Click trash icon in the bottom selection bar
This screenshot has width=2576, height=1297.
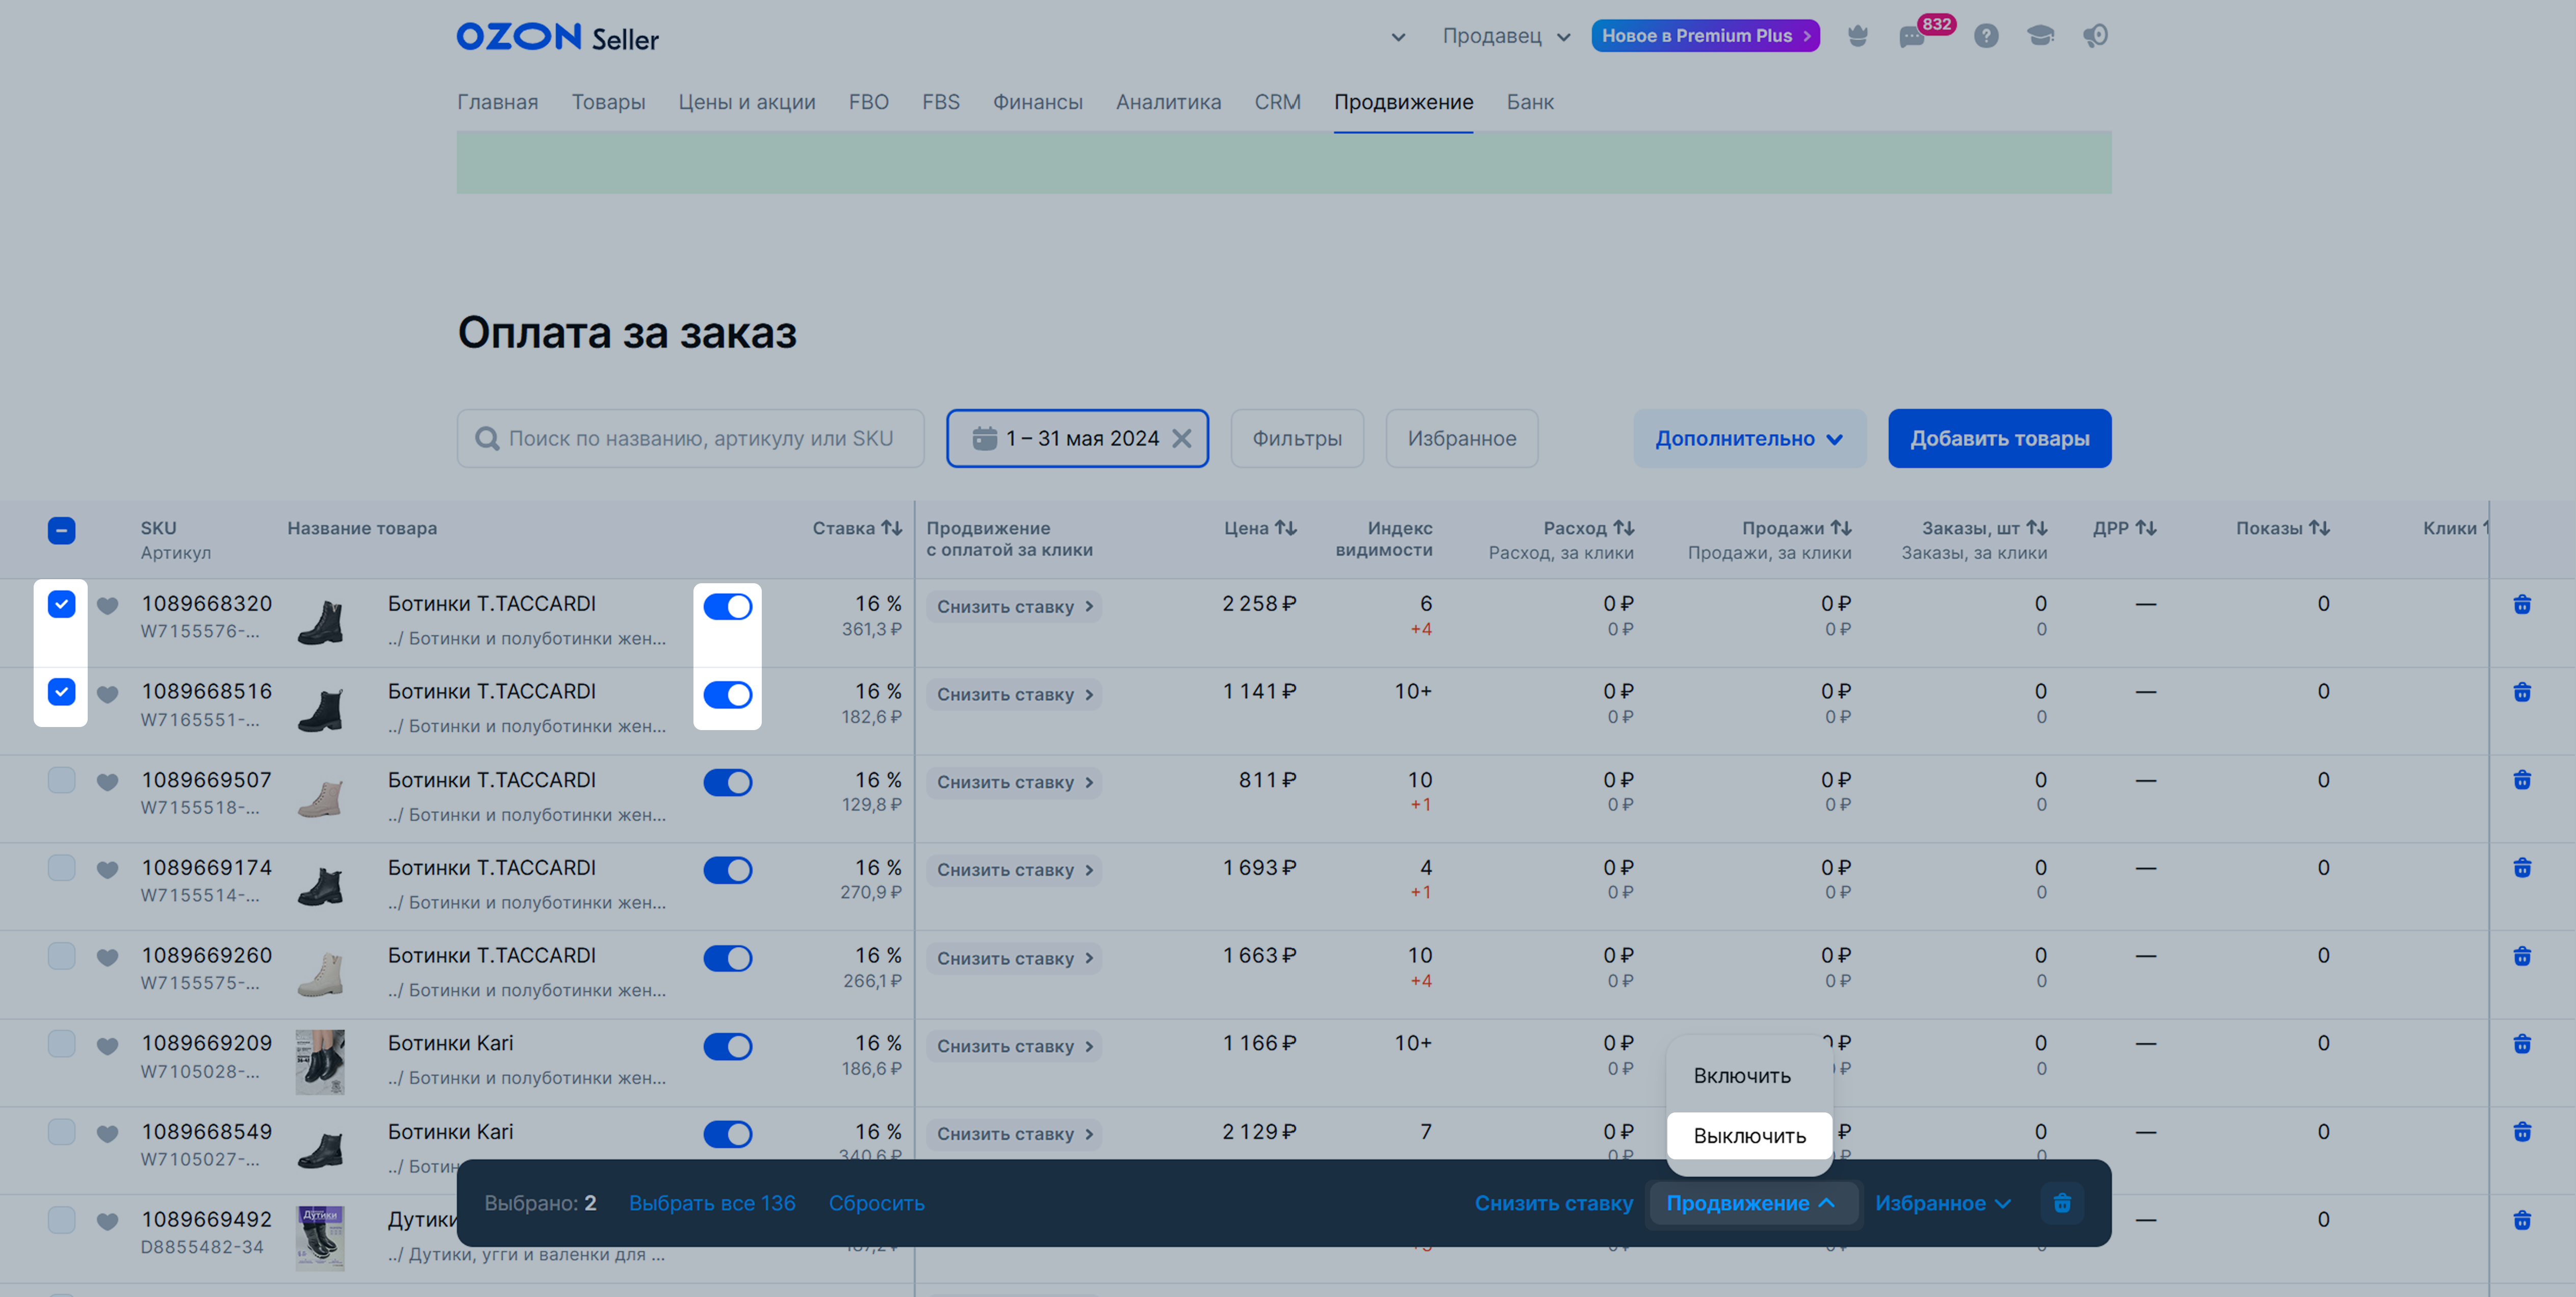[2062, 1203]
